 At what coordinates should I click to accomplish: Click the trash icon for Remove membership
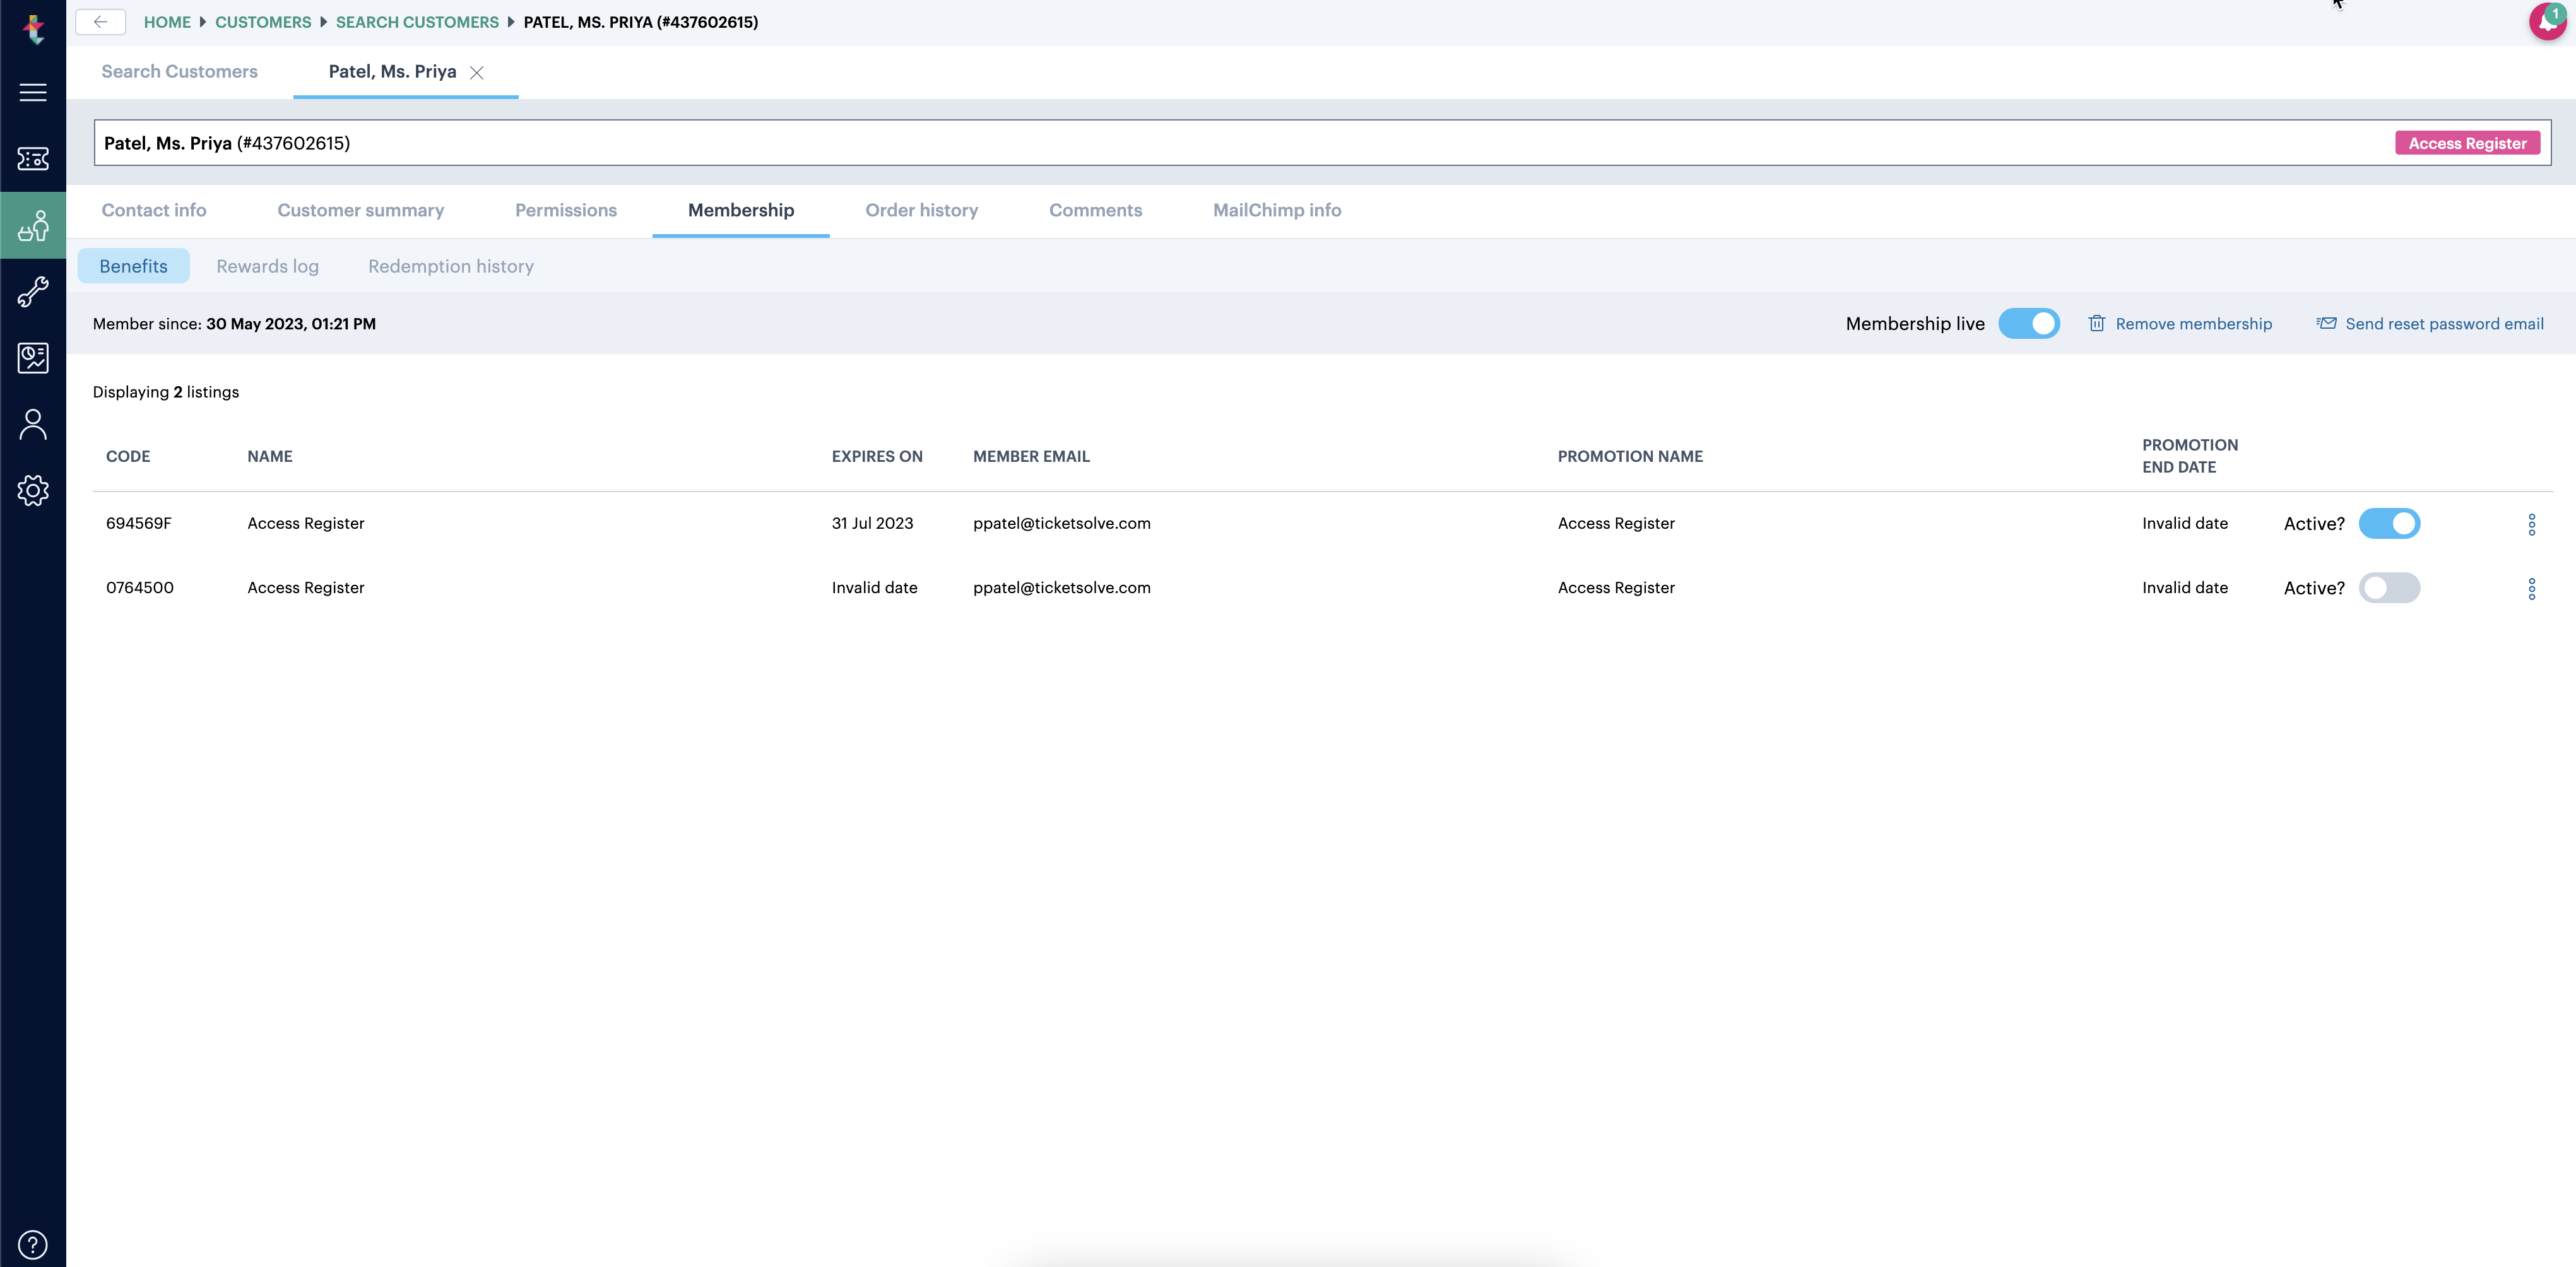click(x=2097, y=323)
